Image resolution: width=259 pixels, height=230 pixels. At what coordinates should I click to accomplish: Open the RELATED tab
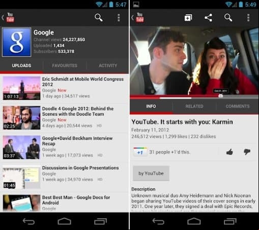pos(194,107)
